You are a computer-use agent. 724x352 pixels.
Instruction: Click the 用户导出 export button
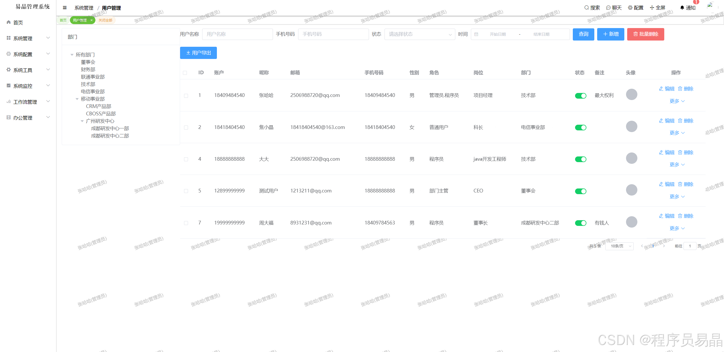198,53
